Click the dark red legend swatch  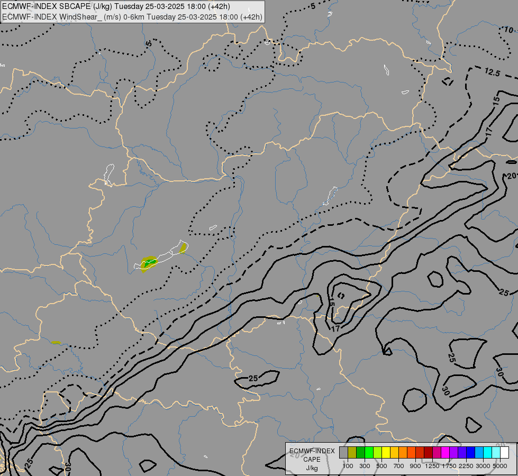[x=428, y=453]
